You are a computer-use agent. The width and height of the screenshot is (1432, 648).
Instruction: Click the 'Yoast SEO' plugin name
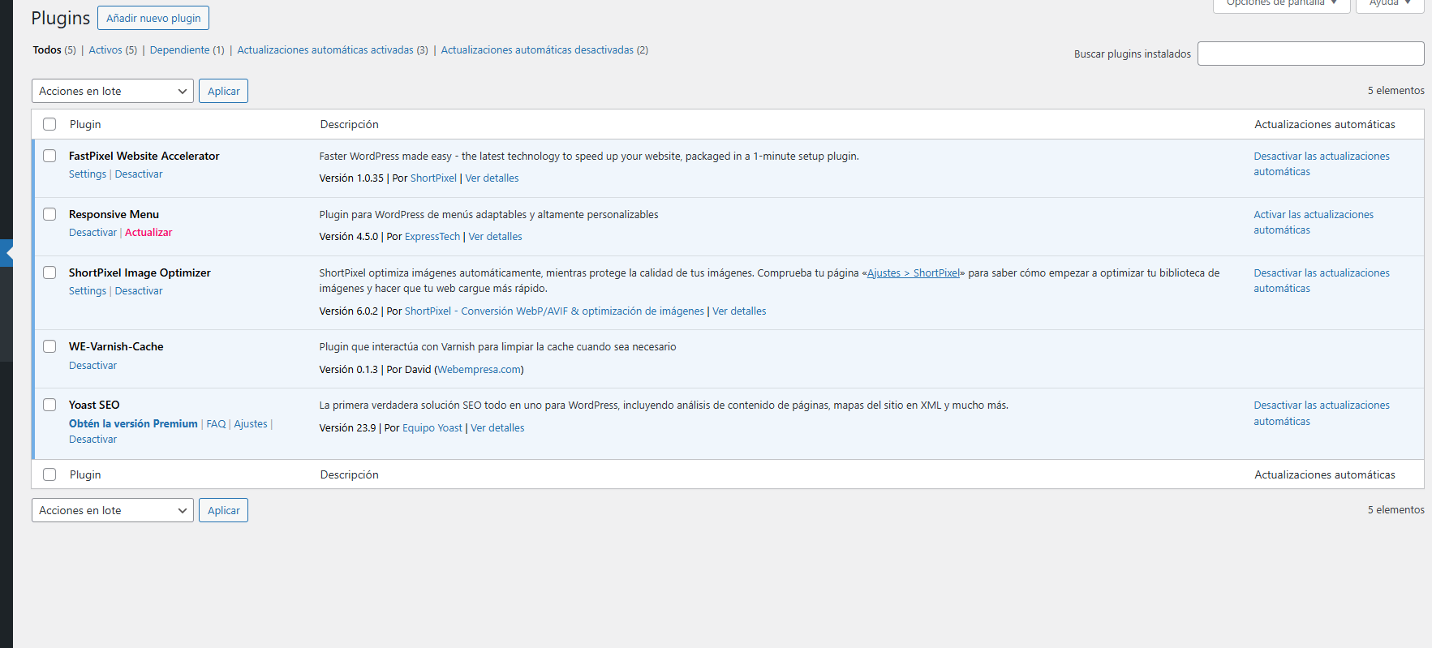point(94,405)
